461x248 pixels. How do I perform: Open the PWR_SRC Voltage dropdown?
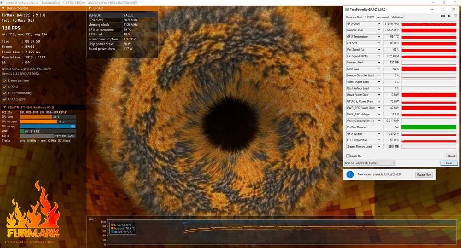click(379, 114)
